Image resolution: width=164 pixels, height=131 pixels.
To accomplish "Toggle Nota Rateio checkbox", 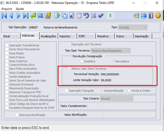I will pyautogui.click(x=7, y=53).
